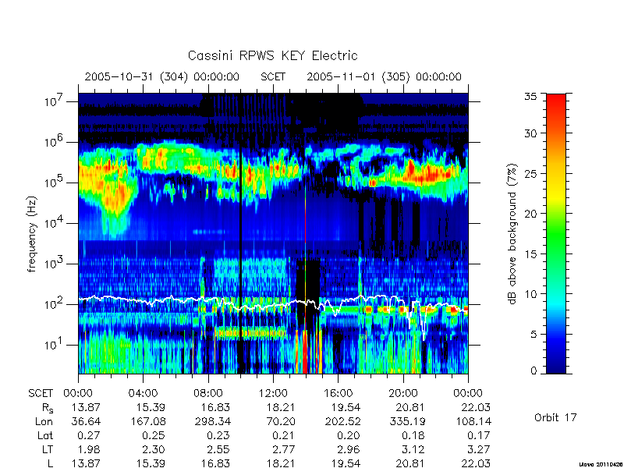This screenshot has width=624, height=468.
Task: Click the "3.27" local time value
Action: (479, 449)
